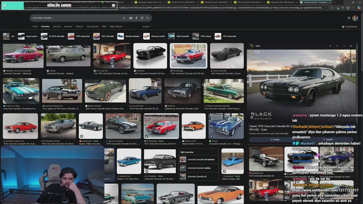Viewport: 363px width, 204px height.
Task: Open Chevrolet Chevelle - Wikipedia title link
Action: pyautogui.click(x=17, y=74)
